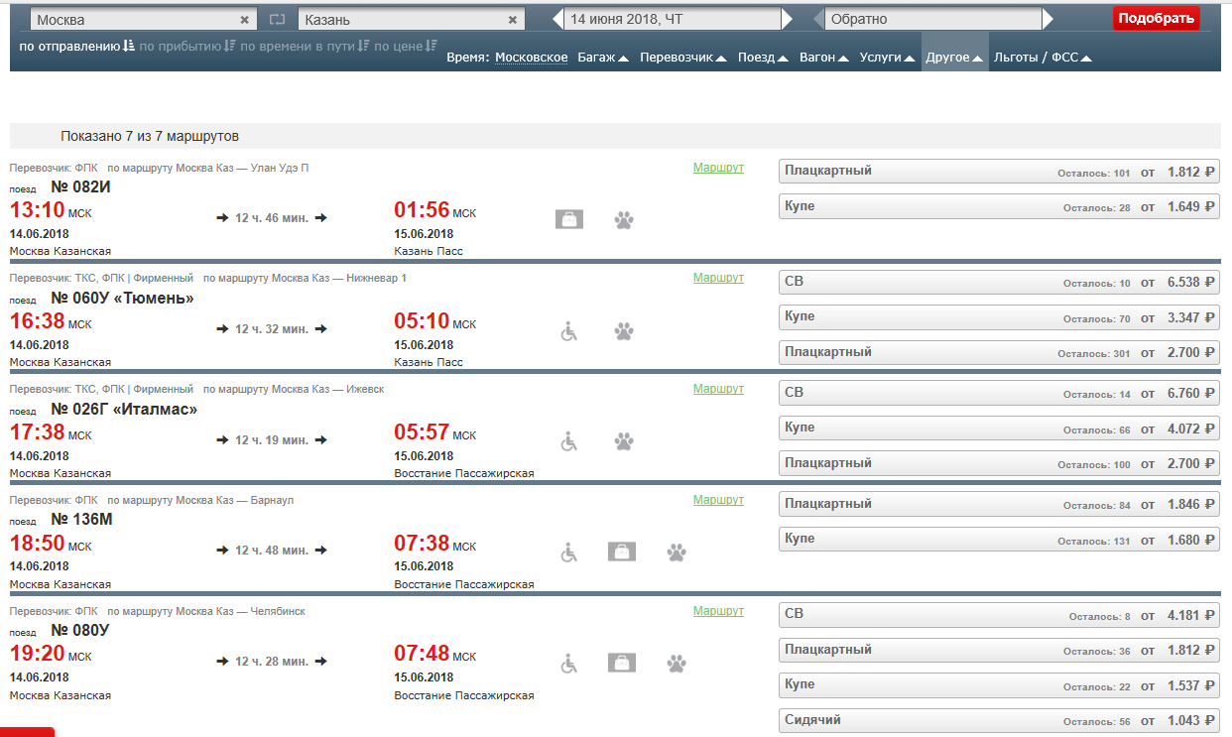Select Купе for train 136М at 1.680 ₽
This screenshot has height=737, width=1232.
coord(999,540)
